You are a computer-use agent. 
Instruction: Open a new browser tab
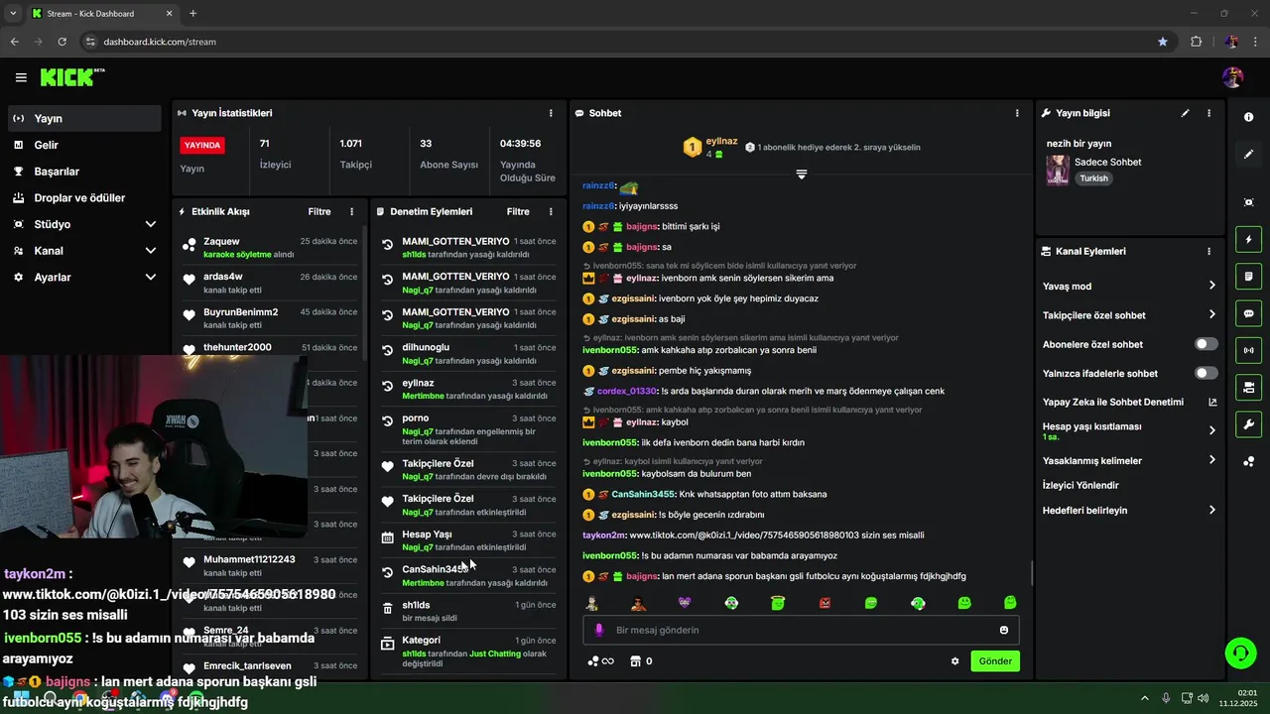click(192, 13)
